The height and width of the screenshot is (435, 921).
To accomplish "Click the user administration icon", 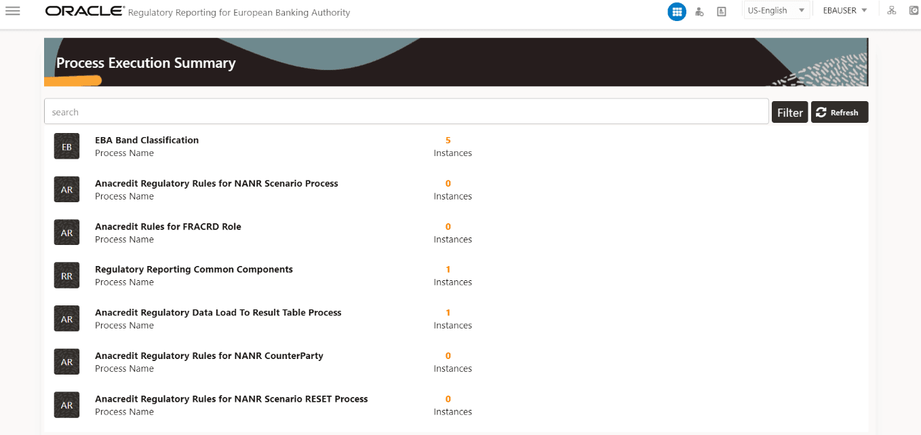I will [x=699, y=11].
